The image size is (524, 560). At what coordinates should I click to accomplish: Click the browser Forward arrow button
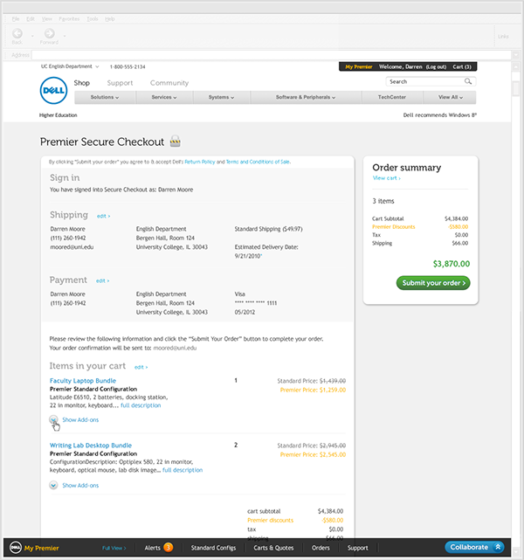pos(49,33)
